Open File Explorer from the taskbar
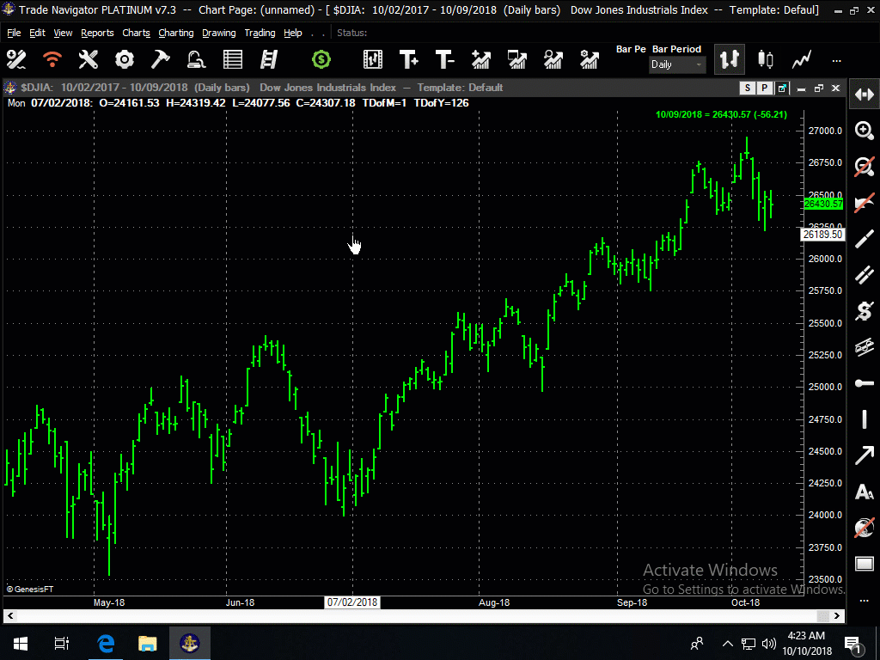 pyautogui.click(x=147, y=643)
